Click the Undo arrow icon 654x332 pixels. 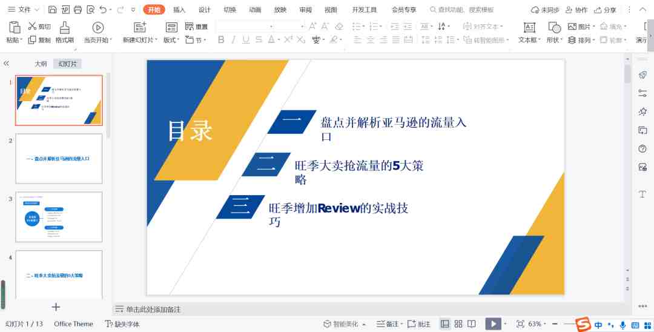[x=103, y=10]
